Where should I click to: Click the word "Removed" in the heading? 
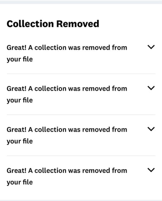click(78, 24)
